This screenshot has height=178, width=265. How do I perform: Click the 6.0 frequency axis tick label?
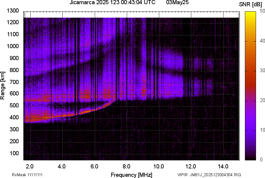click(94, 167)
